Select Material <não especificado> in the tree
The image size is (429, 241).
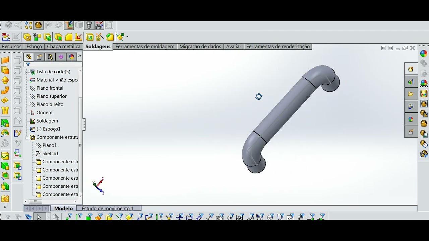[54, 80]
